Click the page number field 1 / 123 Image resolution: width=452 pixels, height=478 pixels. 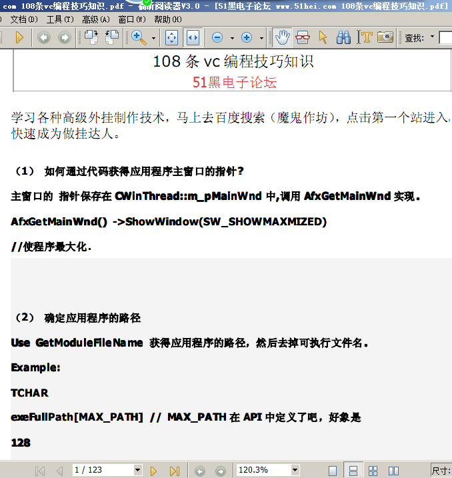click(103, 470)
